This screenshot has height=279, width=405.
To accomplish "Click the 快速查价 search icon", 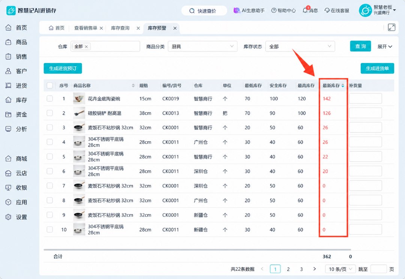I will click(192, 11).
